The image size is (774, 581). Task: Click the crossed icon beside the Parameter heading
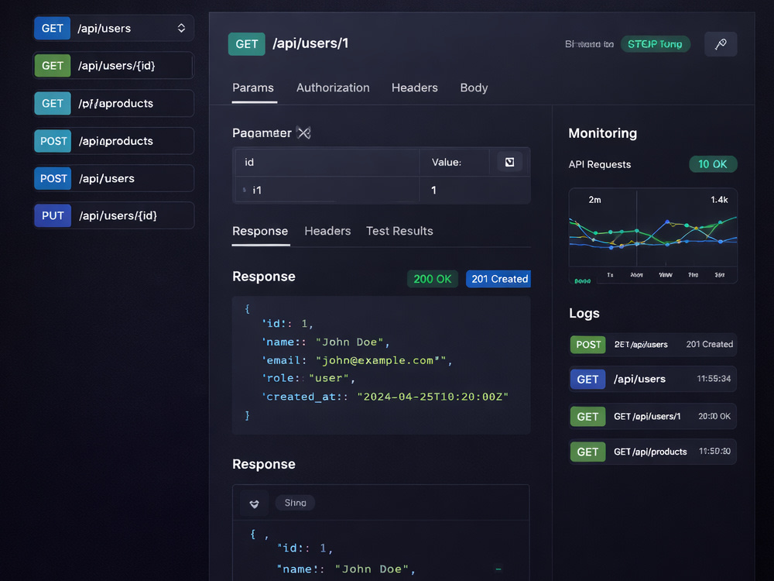[x=304, y=133]
